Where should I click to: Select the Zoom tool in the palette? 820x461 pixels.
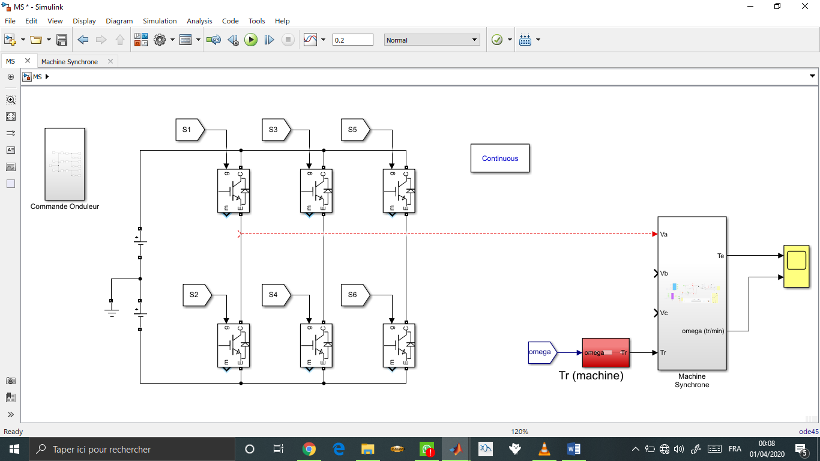tap(10, 100)
